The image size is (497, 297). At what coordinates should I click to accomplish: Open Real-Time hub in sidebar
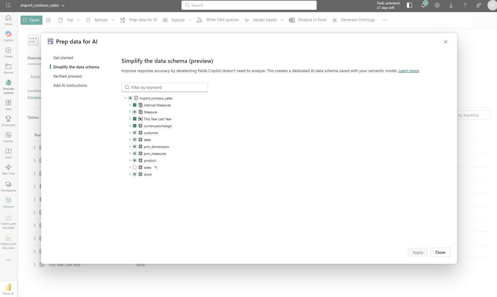tap(8, 169)
